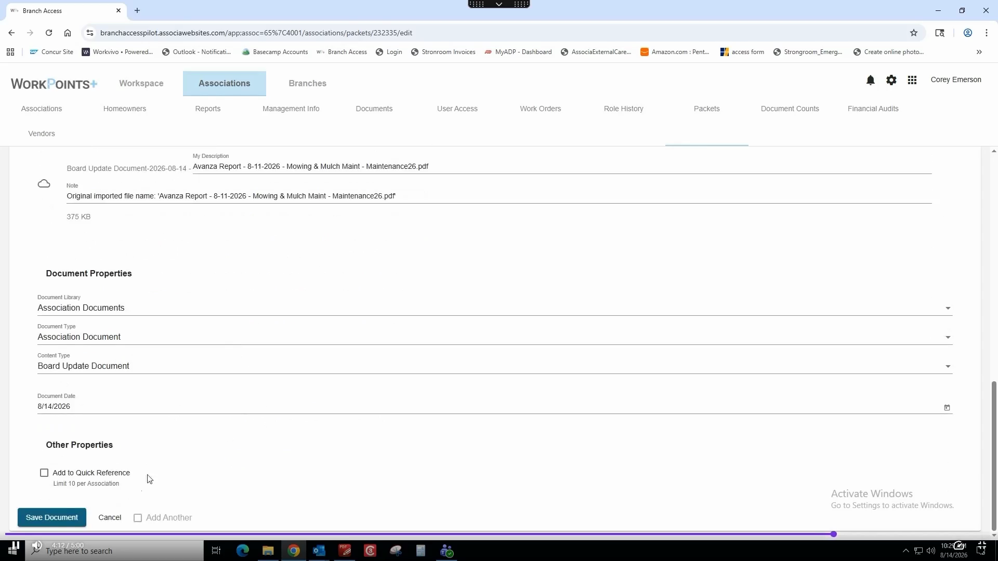The width and height of the screenshot is (998, 561).
Task: Bookmark this page with the star icon
Action: click(x=914, y=33)
